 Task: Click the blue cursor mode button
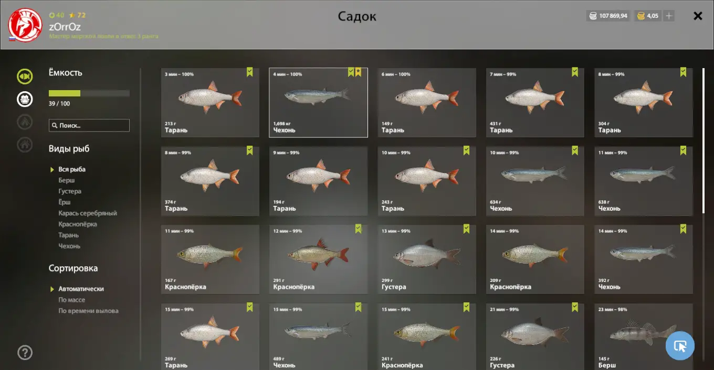point(680,346)
